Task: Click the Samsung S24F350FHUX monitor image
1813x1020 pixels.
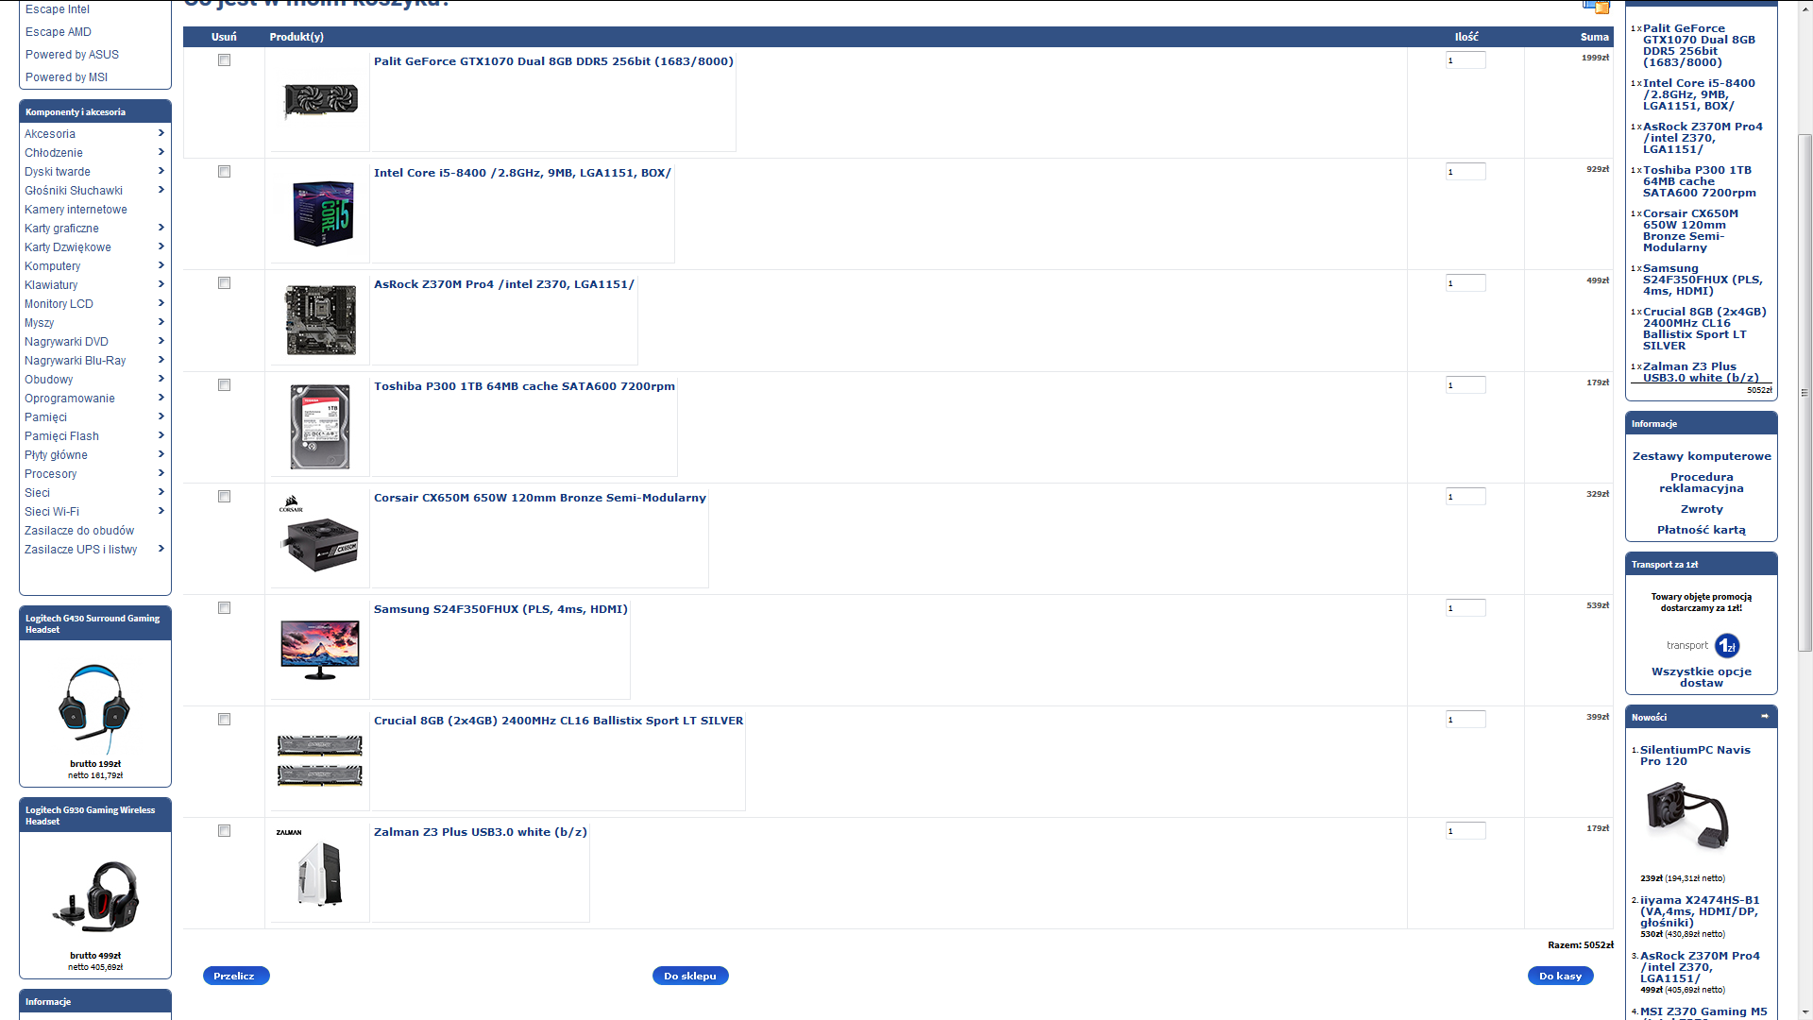Action: [x=320, y=650]
